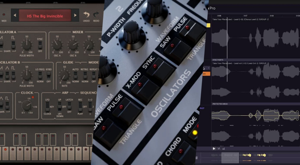The width and height of the screenshot is (300, 165).
Task: Click the playhead line in top waveform
Action: click(x=227, y=38)
